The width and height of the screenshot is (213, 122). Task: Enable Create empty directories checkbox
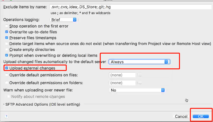tap(6, 49)
